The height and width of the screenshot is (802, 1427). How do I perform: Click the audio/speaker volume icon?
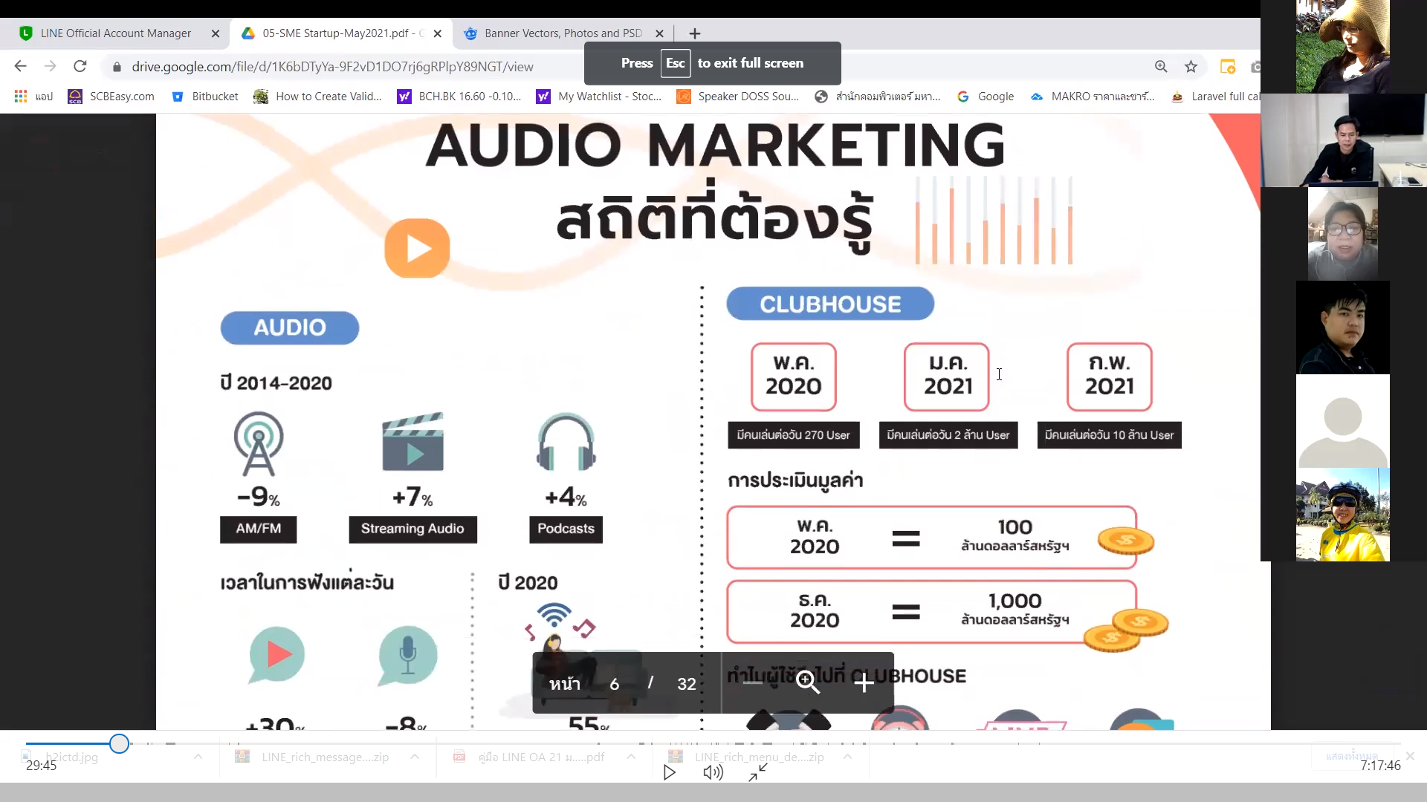tap(713, 772)
